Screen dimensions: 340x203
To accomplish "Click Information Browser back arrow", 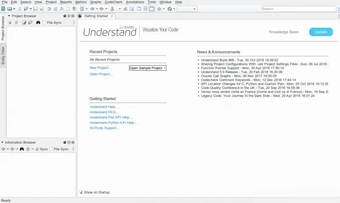I will (3, 149).
